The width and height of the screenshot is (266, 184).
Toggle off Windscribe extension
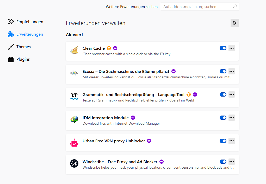pos(223,162)
